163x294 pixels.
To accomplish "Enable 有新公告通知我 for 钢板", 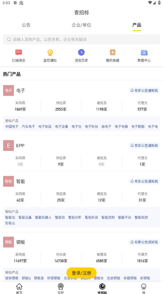I will click(x=144, y=242).
